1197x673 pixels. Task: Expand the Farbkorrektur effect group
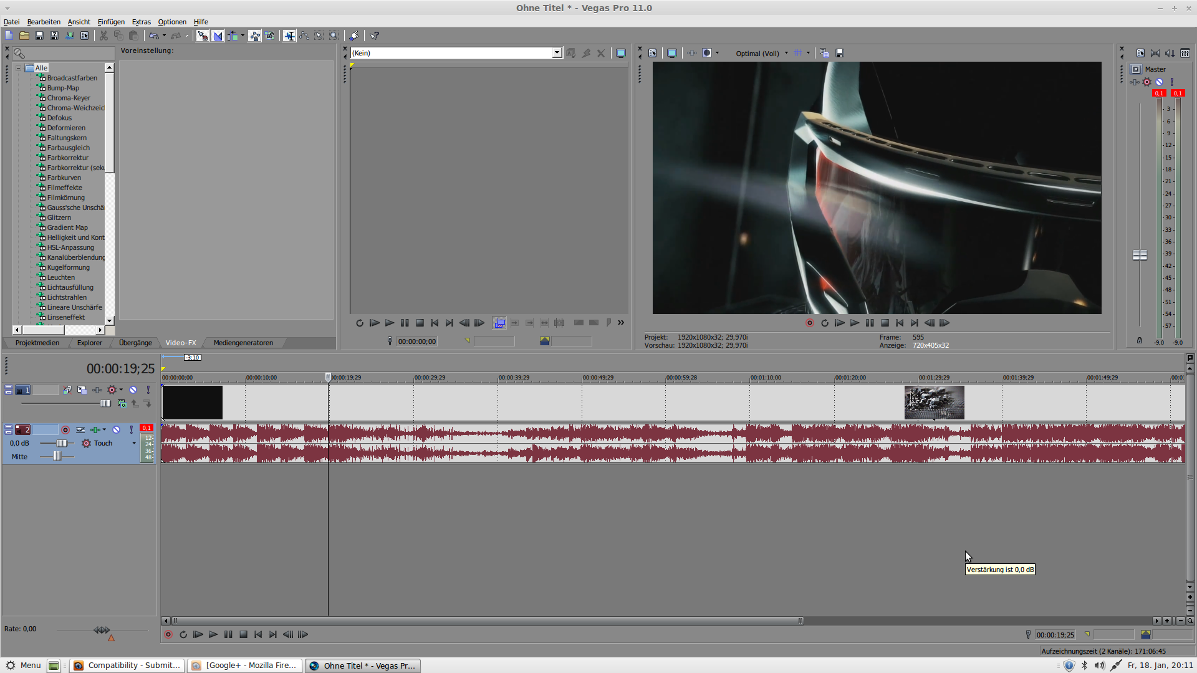click(x=67, y=157)
